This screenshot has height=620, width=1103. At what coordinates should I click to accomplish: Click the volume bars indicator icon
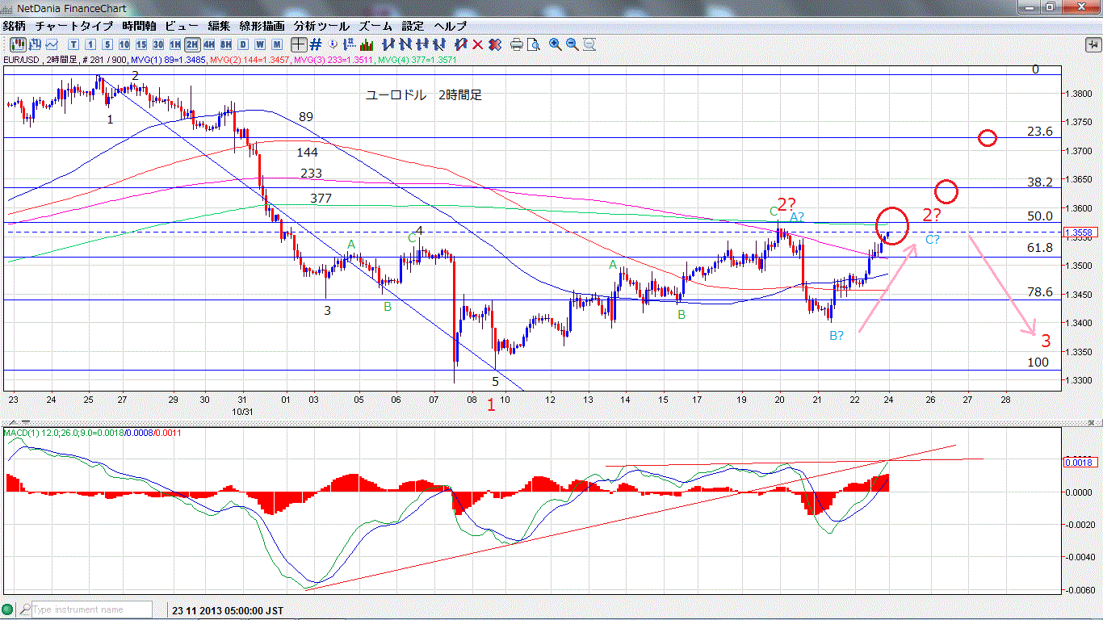pyautogui.click(x=367, y=44)
